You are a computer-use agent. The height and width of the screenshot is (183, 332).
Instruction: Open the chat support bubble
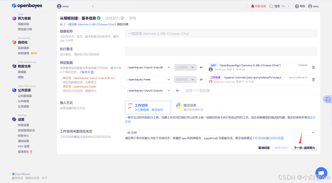pos(321,173)
